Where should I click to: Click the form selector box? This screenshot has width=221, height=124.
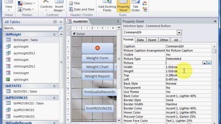[x=68, y=28]
